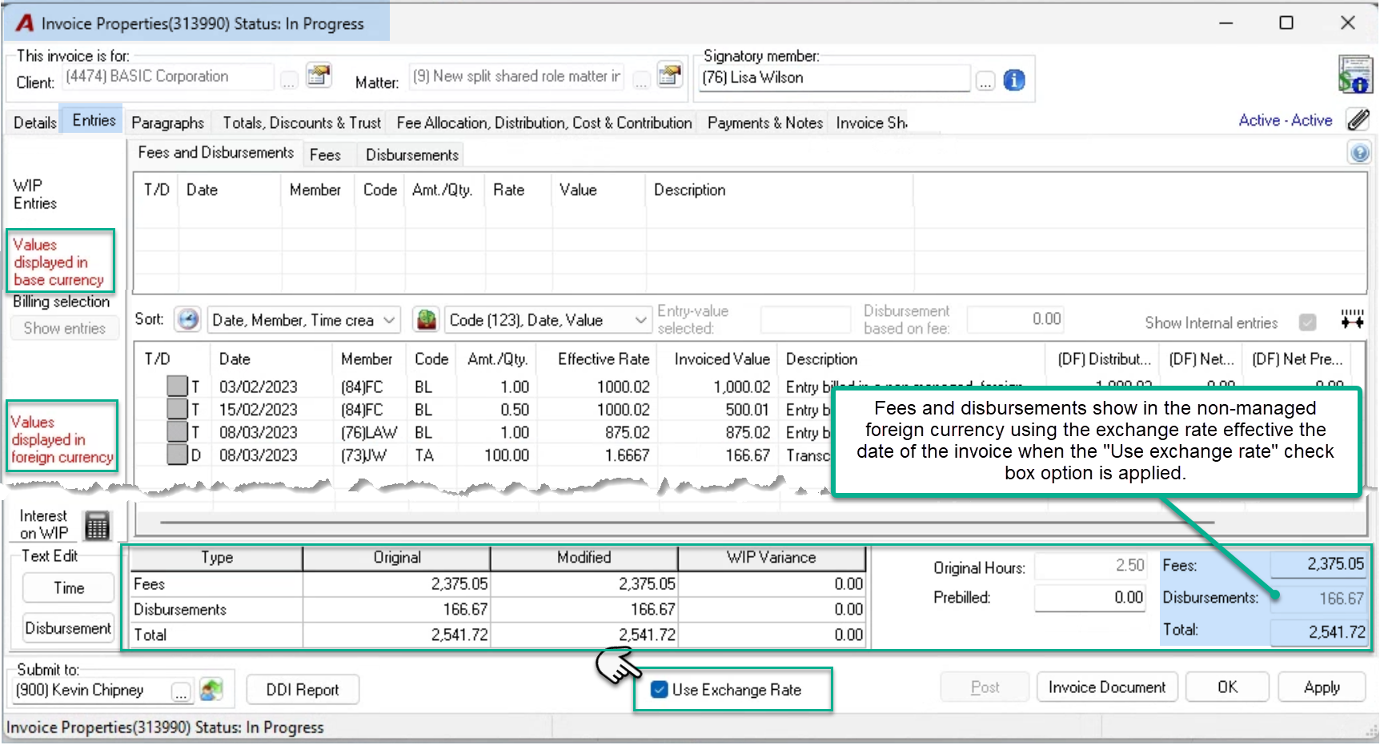Expand the Code (123), Date, Value dropdown
Screen dimensions: 1380x745
coord(640,320)
